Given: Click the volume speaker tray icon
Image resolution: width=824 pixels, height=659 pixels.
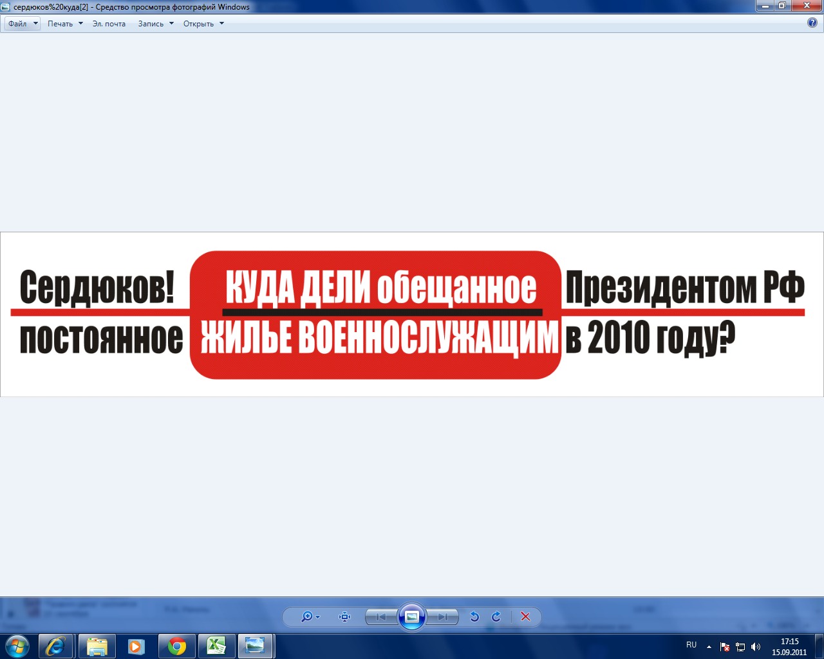Looking at the screenshot, I should point(756,647).
